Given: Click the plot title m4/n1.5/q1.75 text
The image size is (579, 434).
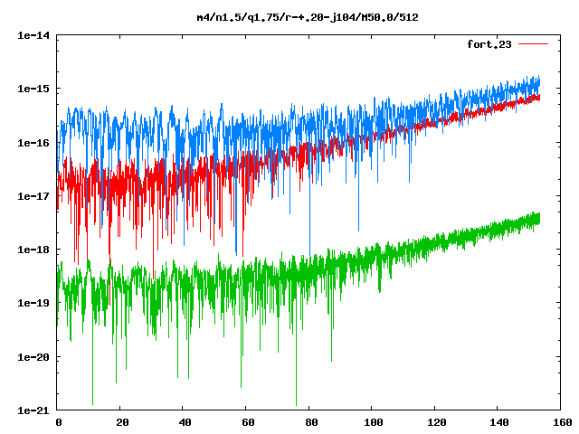Looking at the screenshot, I should pyautogui.click(x=308, y=17).
